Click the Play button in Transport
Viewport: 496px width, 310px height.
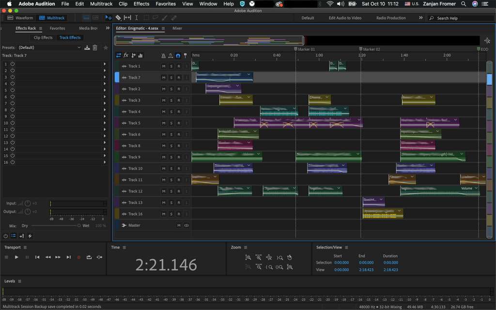pyautogui.click(x=16, y=257)
